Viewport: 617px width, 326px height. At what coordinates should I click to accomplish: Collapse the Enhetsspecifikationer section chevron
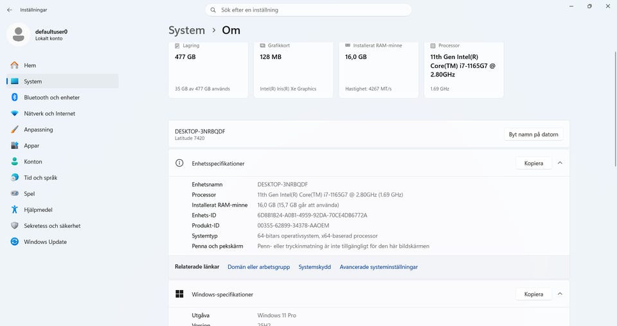tap(560, 163)
